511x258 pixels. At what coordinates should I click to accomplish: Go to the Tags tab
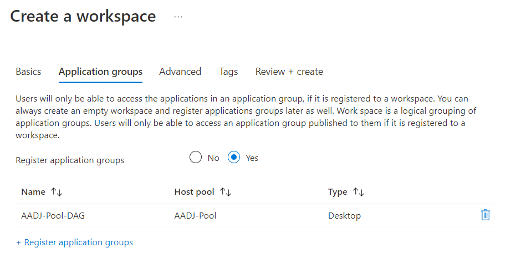[x=228, y=72]
